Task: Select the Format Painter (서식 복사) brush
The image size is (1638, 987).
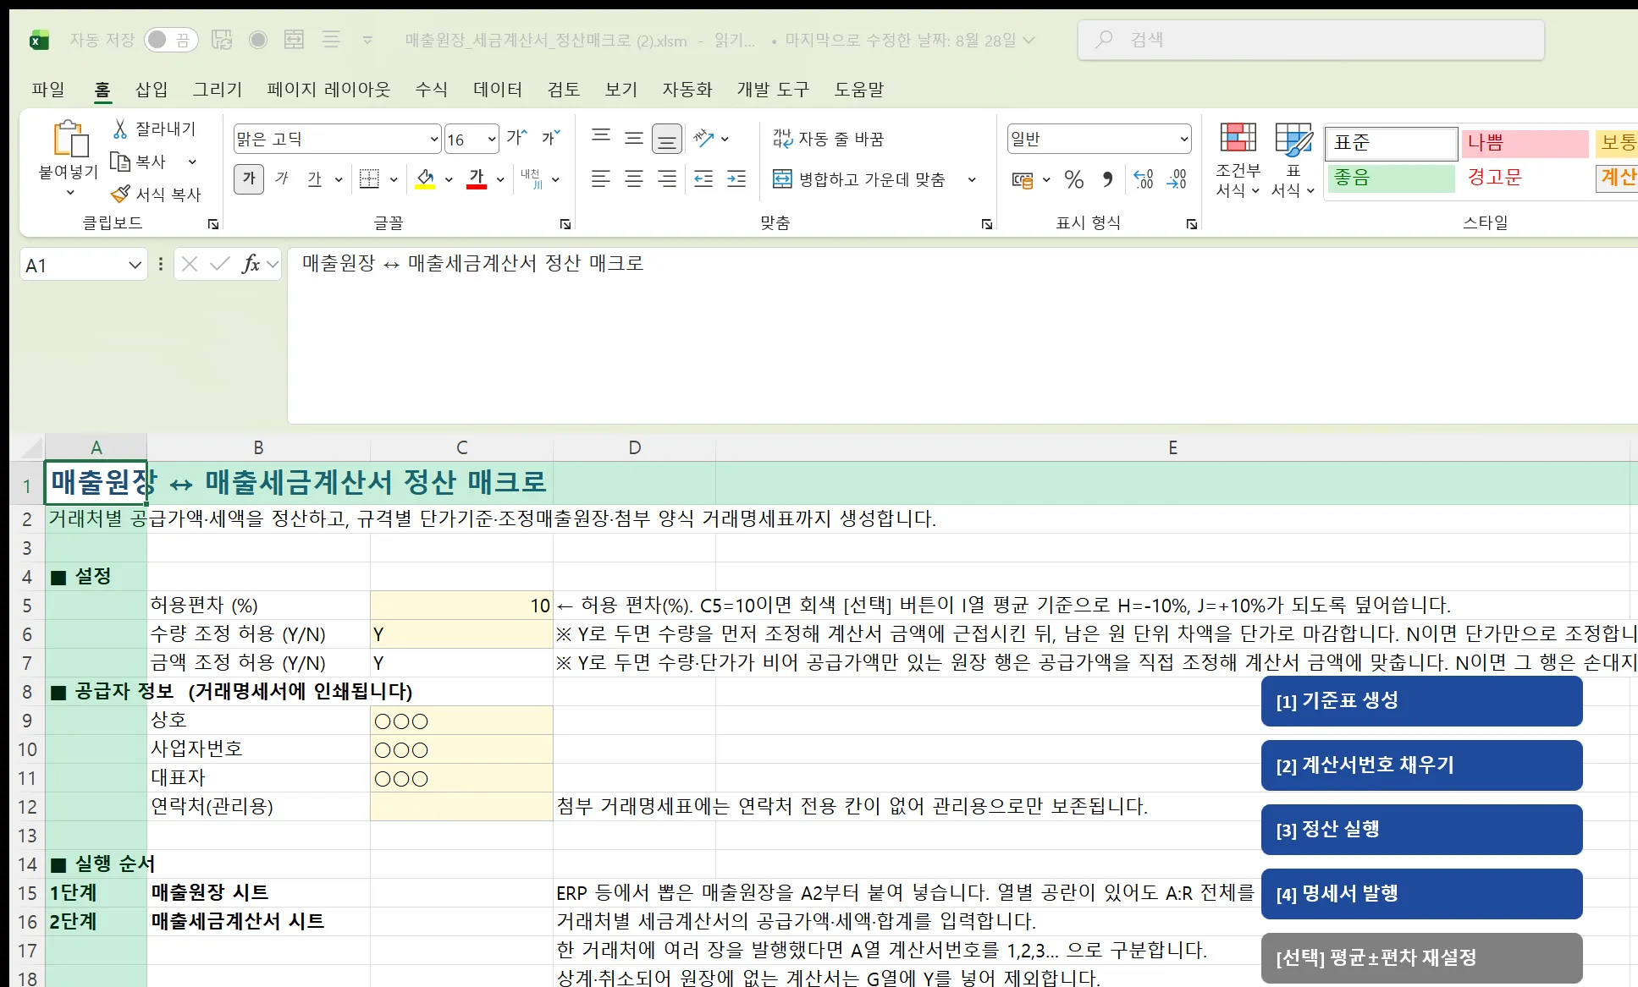Action: coord(121,195)
